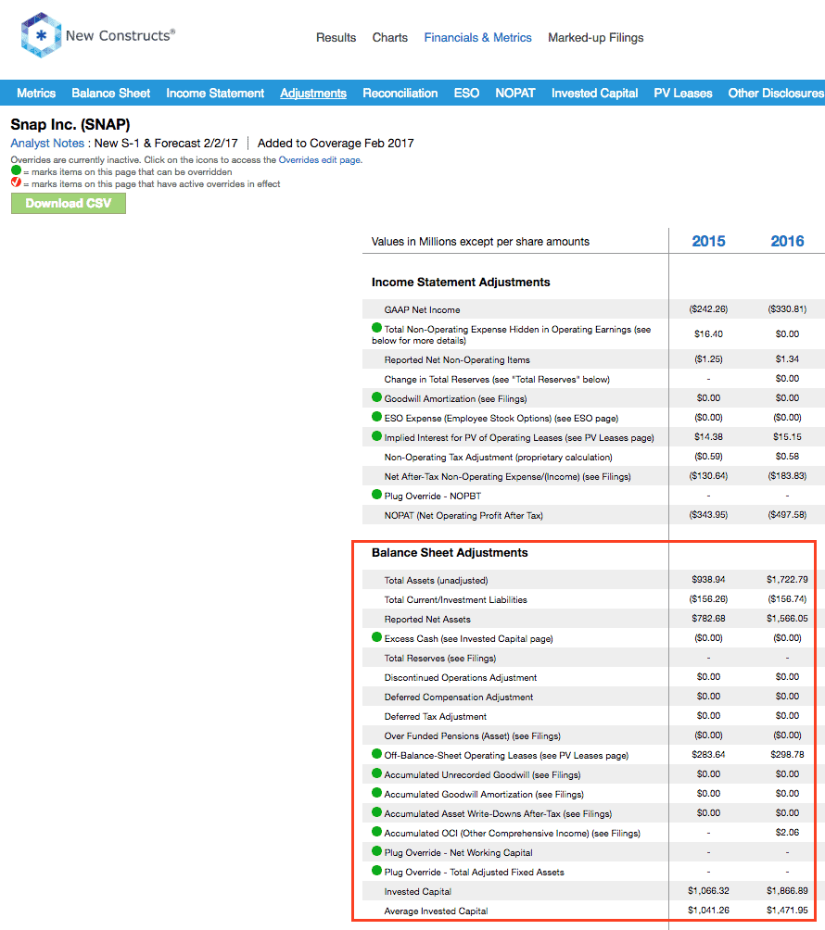Click Accumulated OCI 2016 value $2.06

click(x=787, y=832)
